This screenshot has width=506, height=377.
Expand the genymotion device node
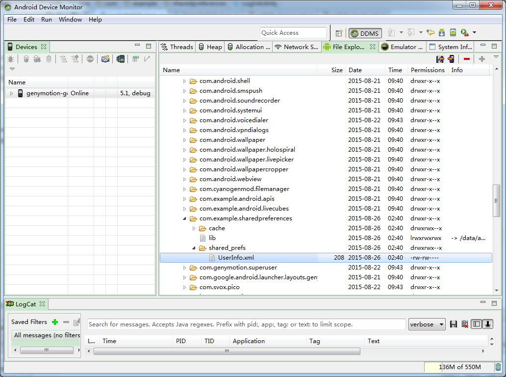pyautogui.click(x=11, y=93)
